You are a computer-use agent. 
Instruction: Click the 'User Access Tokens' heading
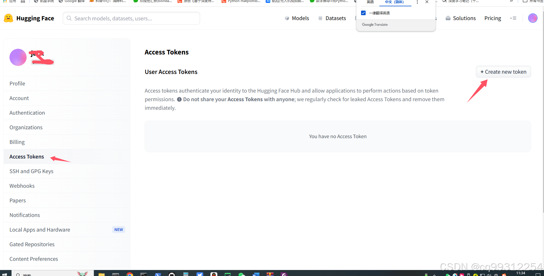[171, 72]
